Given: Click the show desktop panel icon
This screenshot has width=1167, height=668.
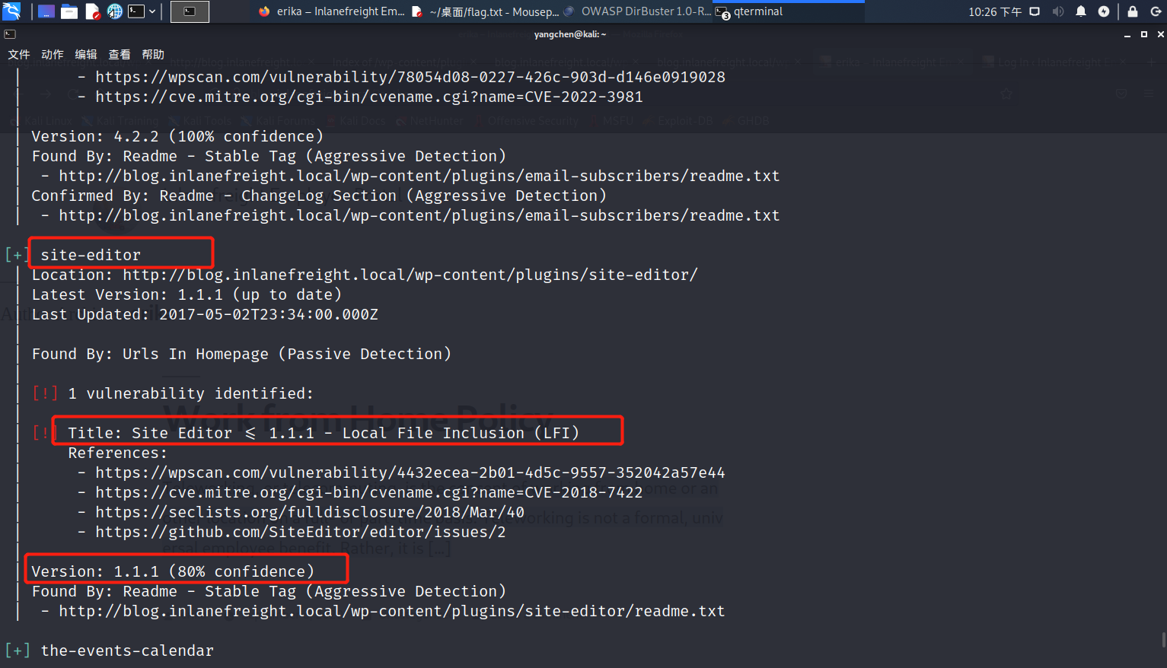Looking at the screenshot, I should (x=46, y=11).
